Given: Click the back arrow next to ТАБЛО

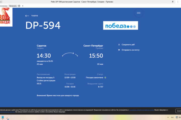Looking at the screenshot, I should pos(27,16).
